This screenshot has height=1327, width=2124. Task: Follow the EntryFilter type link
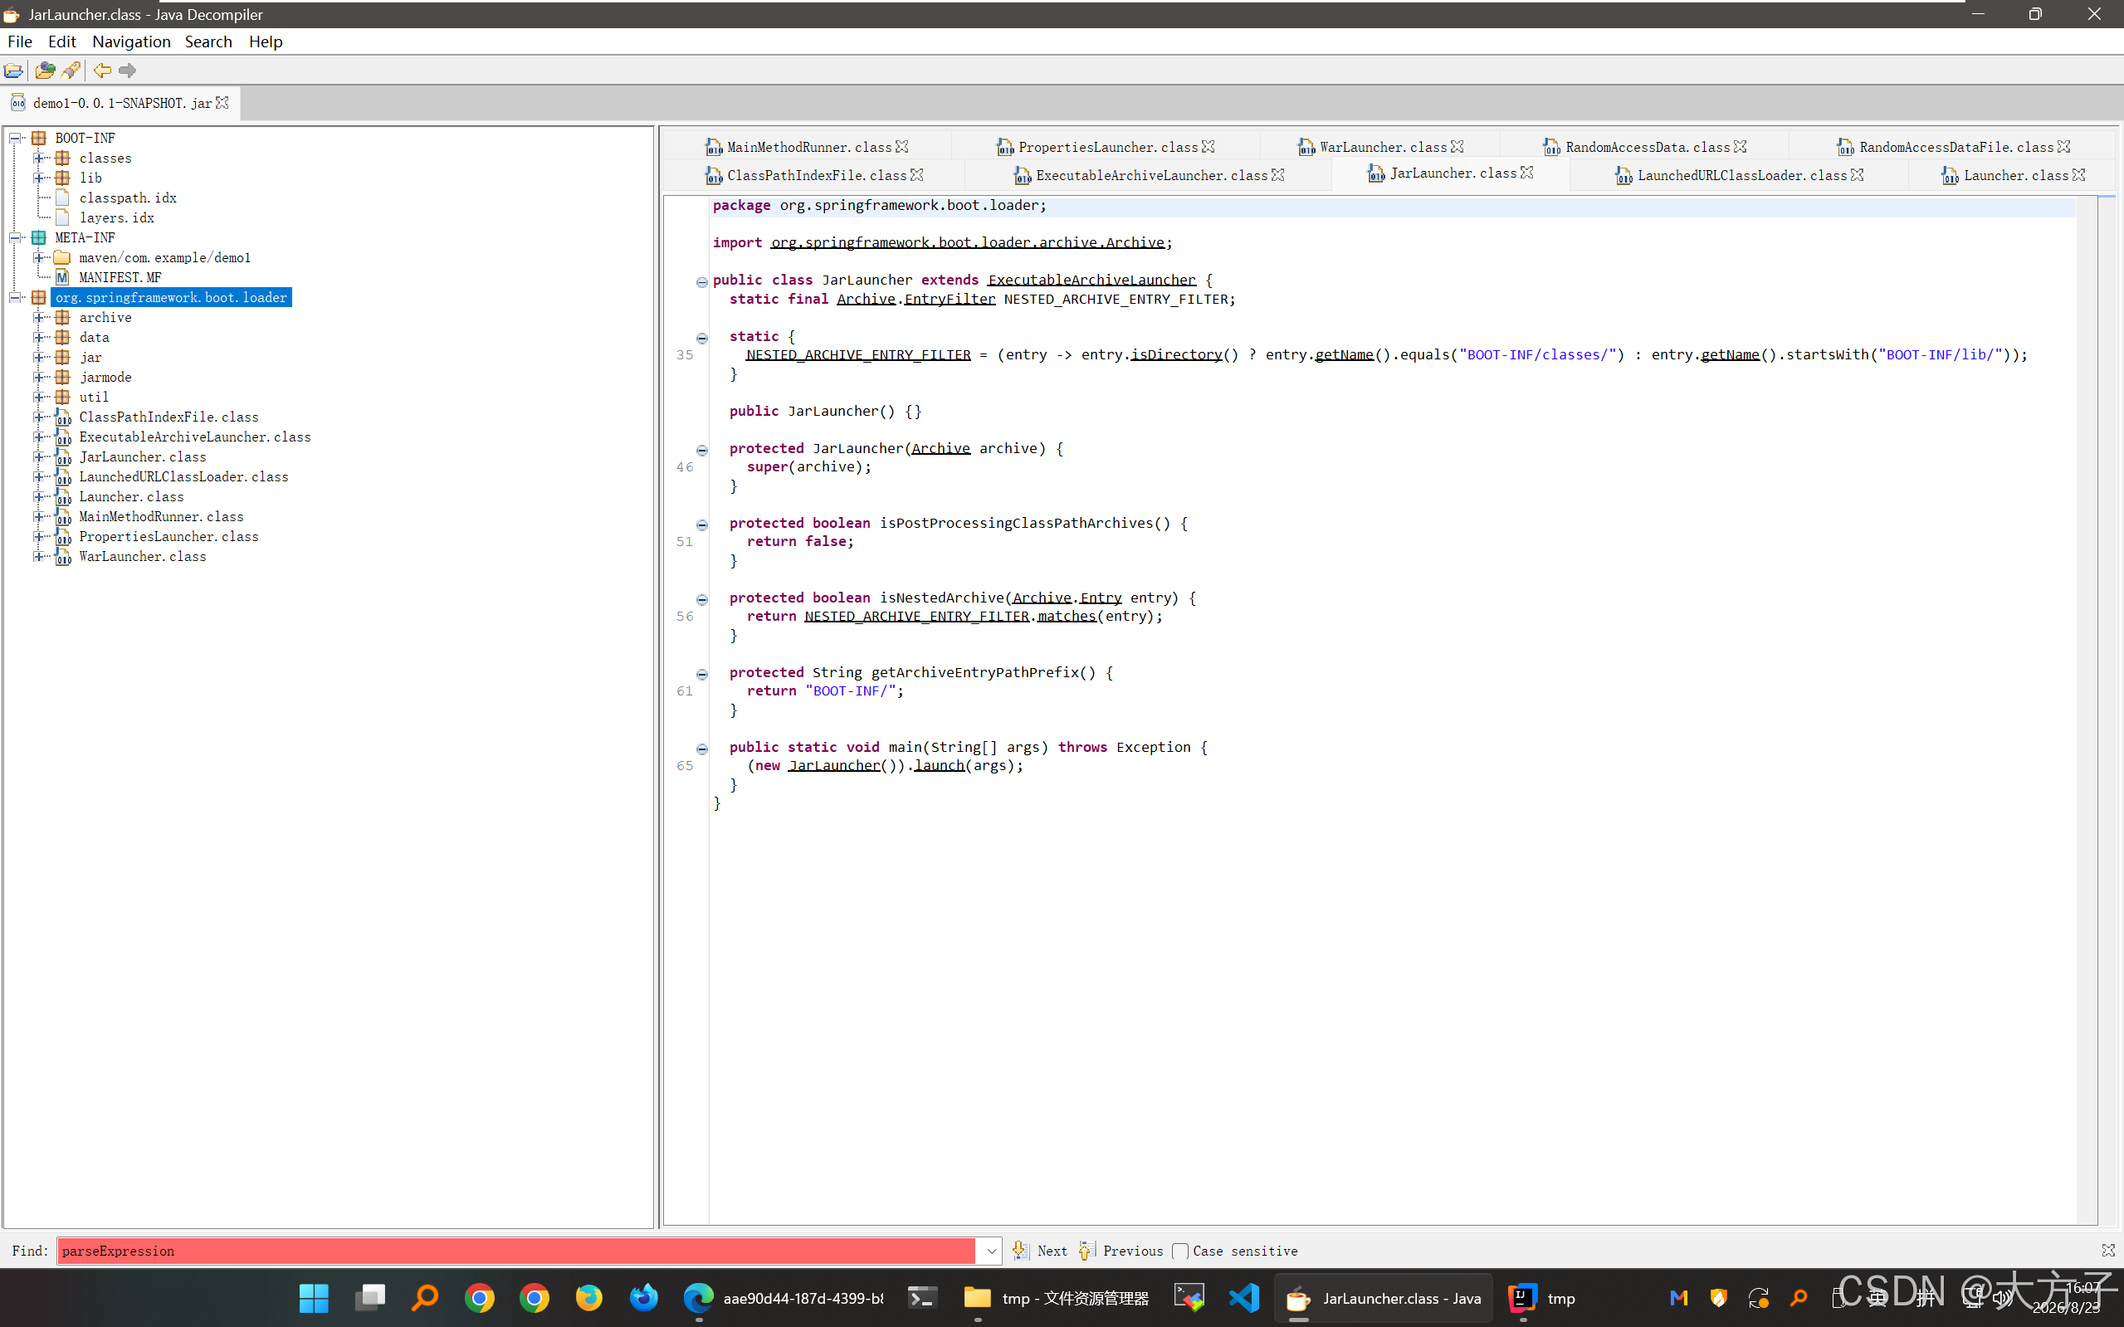(x=950, y=300)
